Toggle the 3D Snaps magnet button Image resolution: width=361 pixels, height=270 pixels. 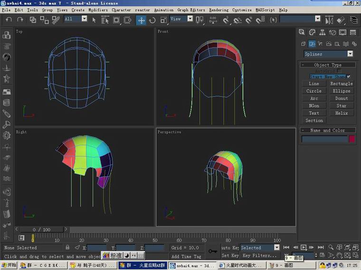tap(226, 20)
